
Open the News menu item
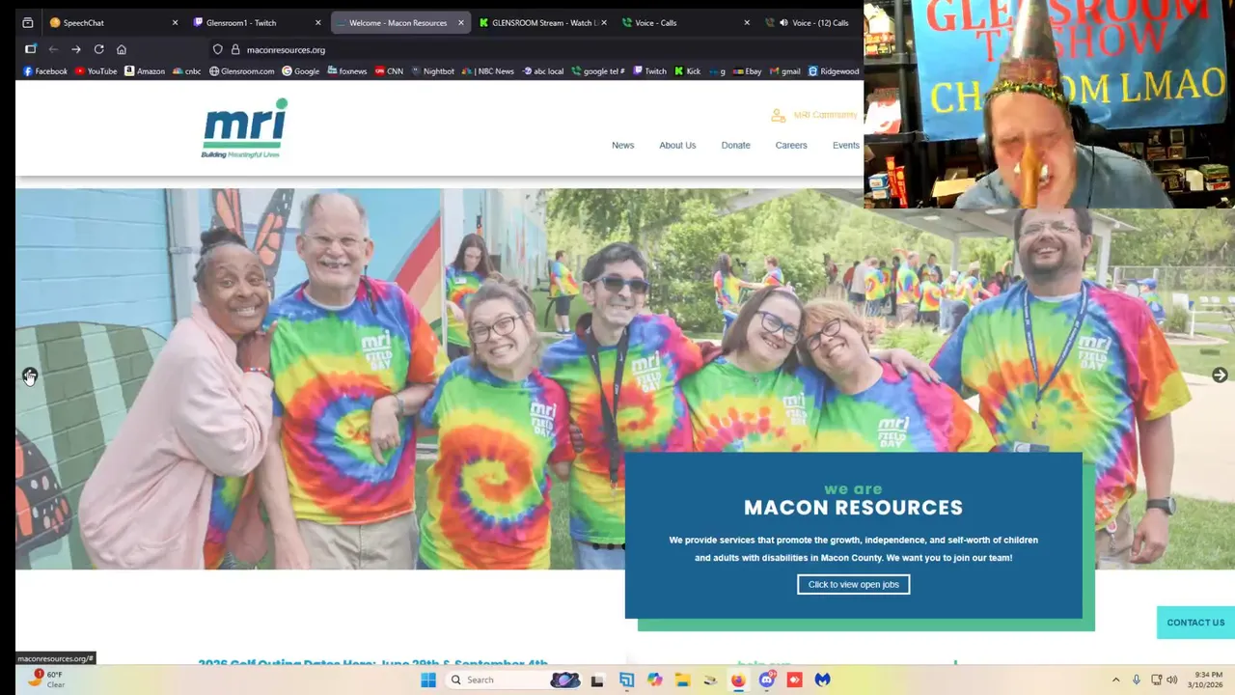click(622, 145)
